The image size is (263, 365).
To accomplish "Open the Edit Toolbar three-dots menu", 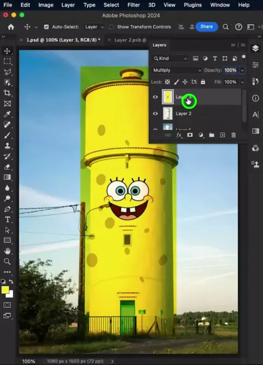I will pos(7,272).
